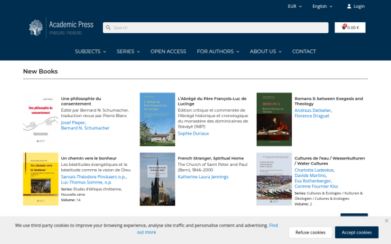Click the New Books heading

point(40,72)
